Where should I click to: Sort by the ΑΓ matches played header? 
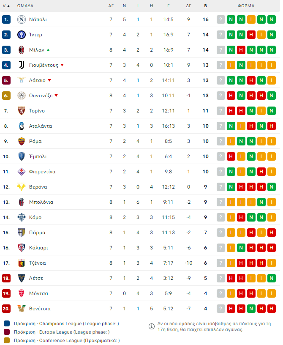[x=111, y=6]
